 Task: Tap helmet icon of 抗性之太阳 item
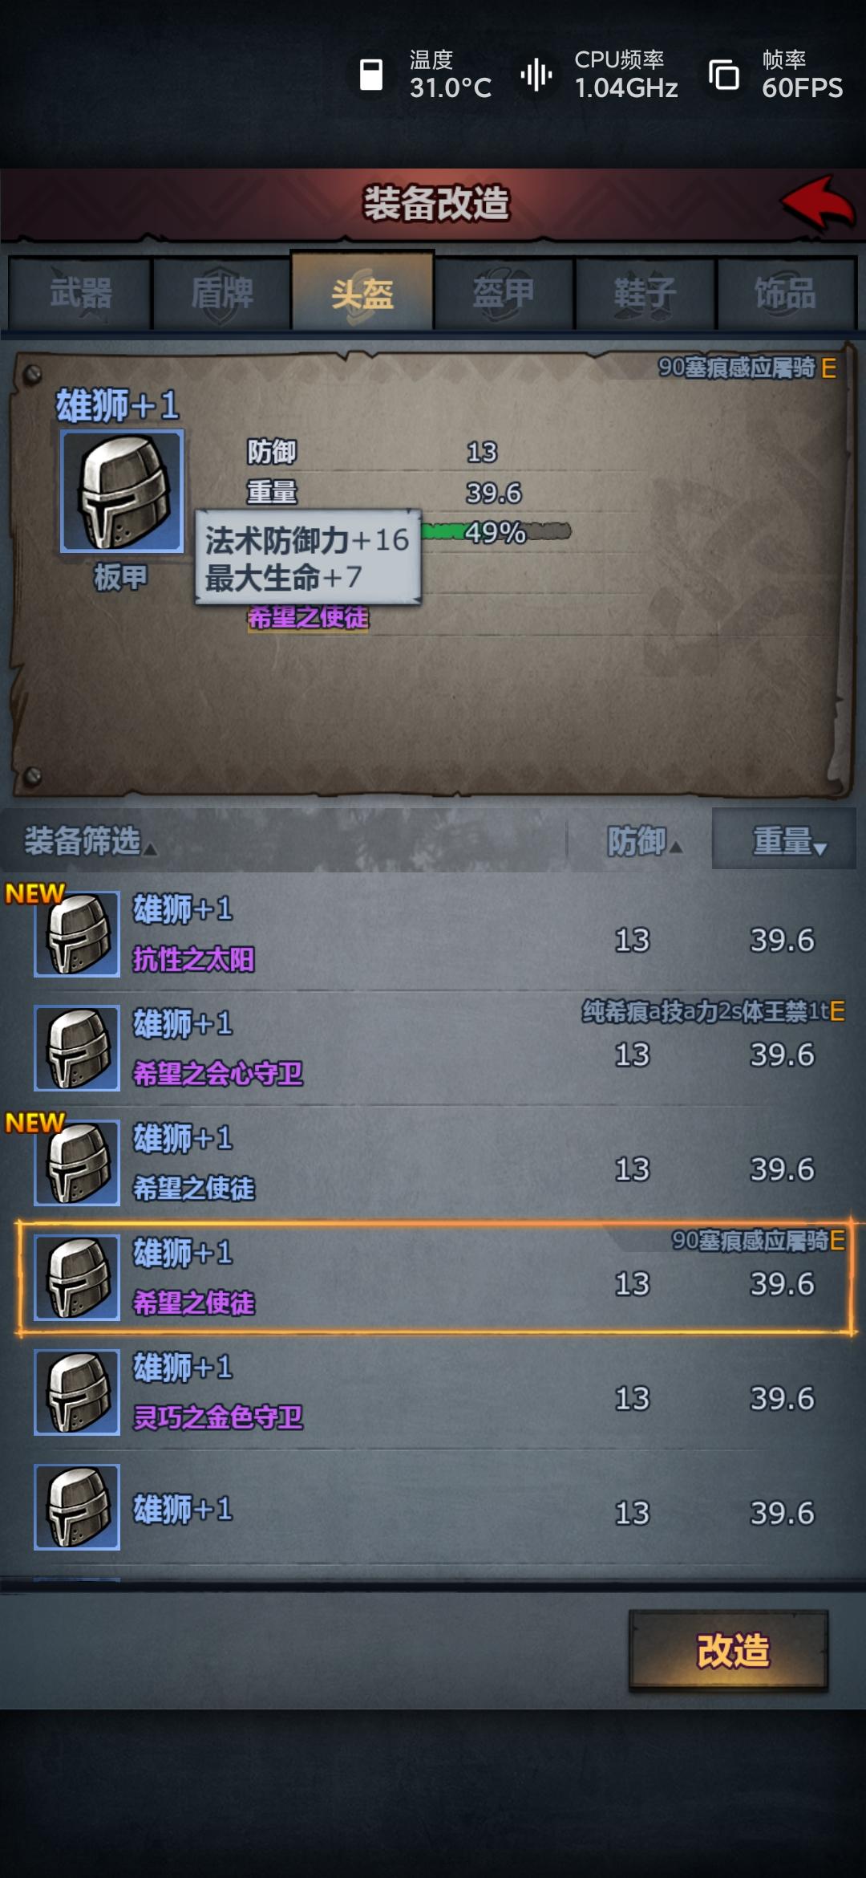click(77, 934)
